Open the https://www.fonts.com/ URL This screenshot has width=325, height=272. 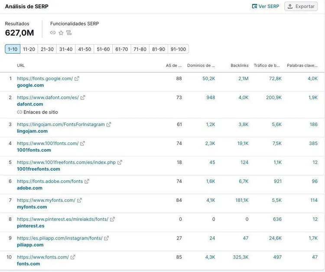tap(43, 257)
